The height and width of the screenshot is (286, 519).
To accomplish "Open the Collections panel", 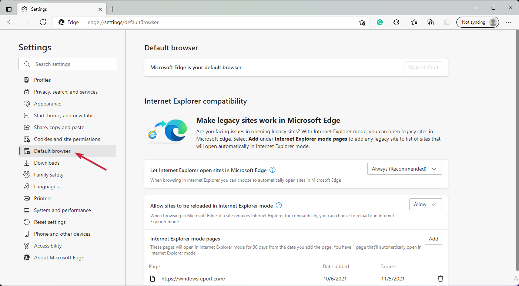I will tap(431, 22).
